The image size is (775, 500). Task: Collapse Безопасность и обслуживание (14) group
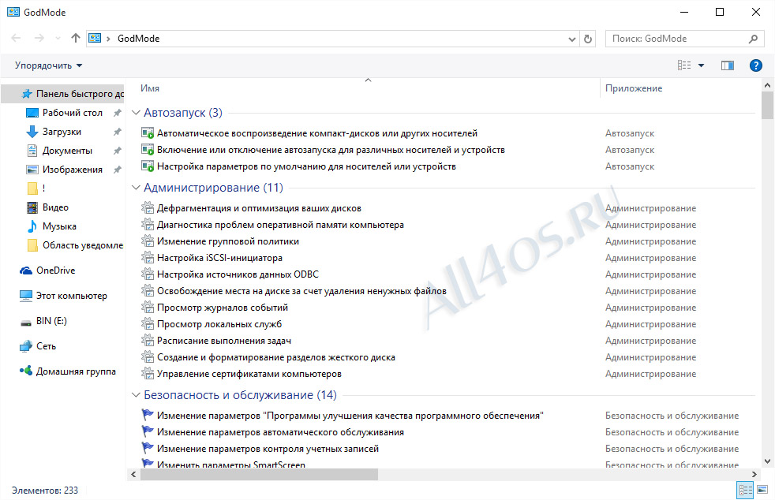point(136,395)
